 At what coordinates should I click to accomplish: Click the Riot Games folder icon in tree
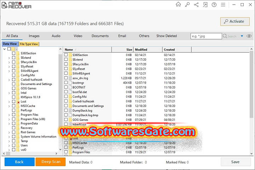18,132
